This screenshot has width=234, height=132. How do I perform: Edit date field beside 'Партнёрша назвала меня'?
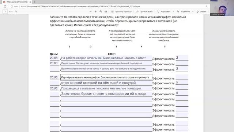pos(54,77)
